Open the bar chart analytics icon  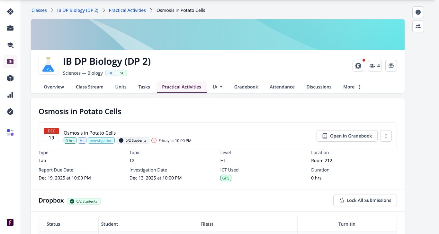pos(10,95)
